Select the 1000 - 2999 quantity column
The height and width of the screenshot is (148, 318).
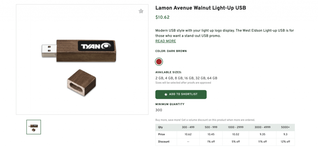(x=235, y=127)
